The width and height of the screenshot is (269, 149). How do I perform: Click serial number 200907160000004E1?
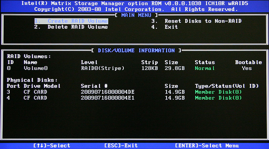(x=108, y=98)
